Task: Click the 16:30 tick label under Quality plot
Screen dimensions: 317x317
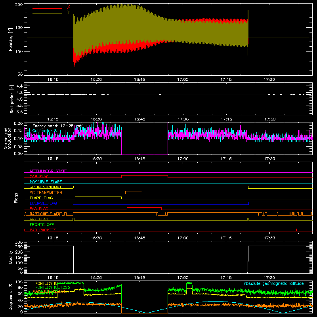Action: pyautogui.click(x=96, y=278)
